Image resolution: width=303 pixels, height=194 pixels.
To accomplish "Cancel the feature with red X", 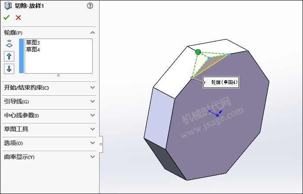I will (x=18, y=18).
